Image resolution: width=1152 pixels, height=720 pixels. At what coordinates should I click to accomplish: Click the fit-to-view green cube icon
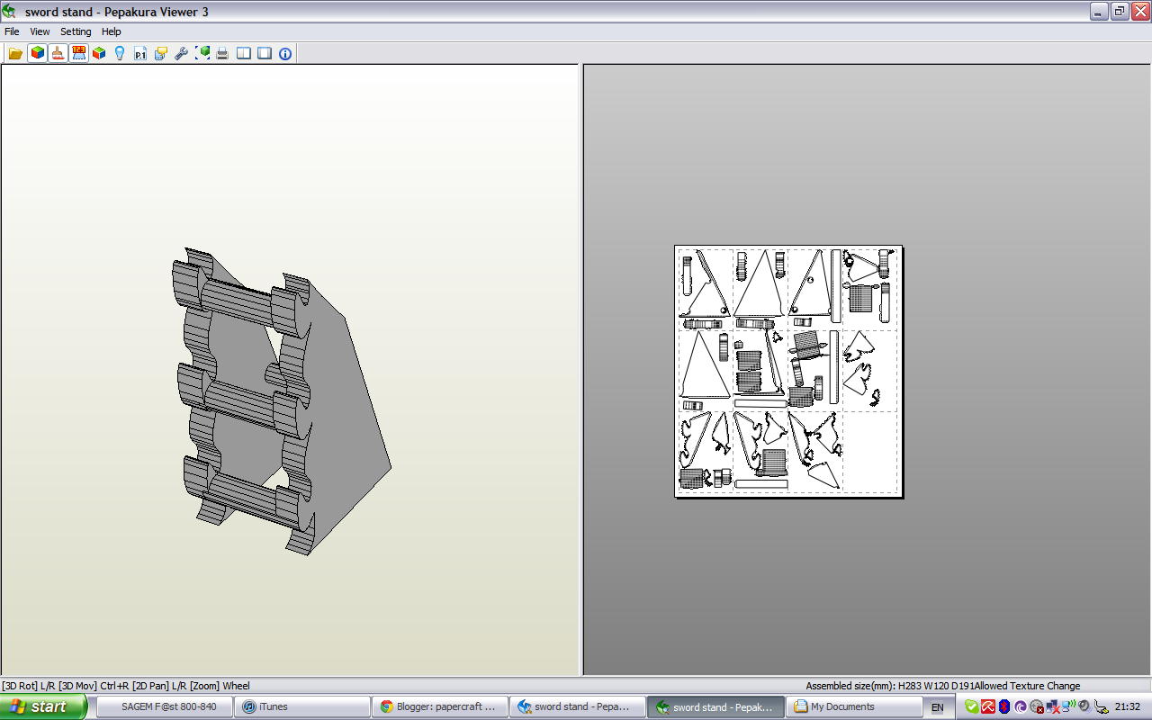201,53
